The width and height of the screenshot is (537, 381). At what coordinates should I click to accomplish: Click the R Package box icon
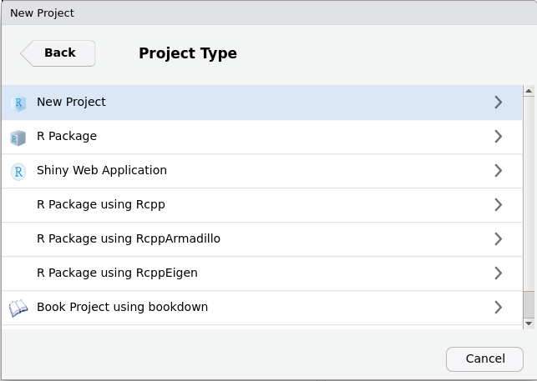click(18, 137)
